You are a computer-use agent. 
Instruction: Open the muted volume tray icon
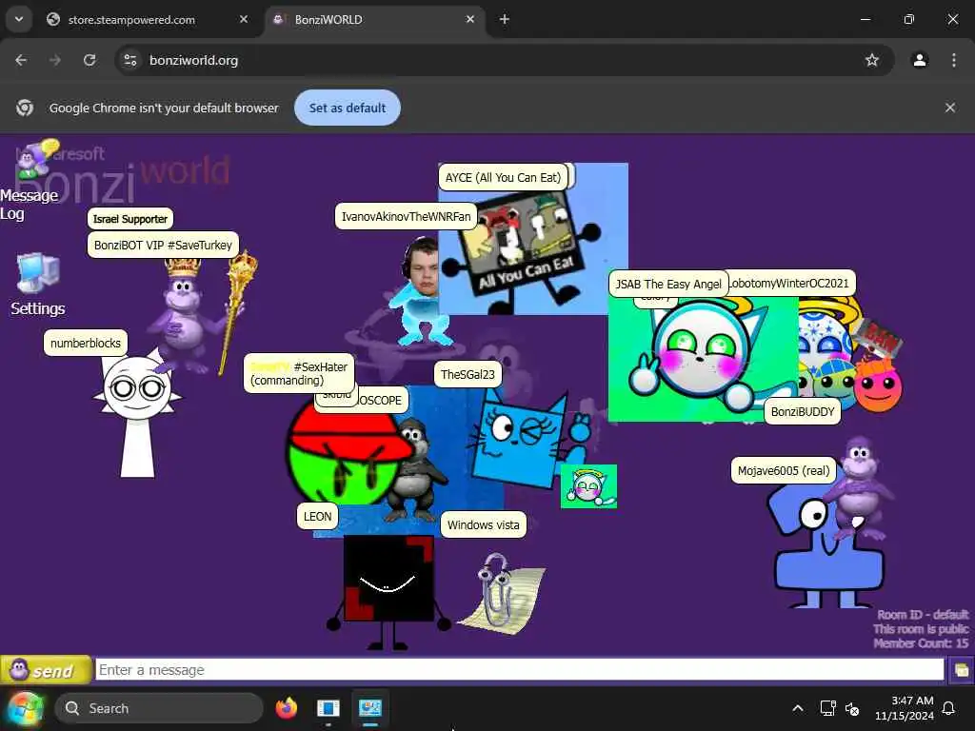[852, 708]
